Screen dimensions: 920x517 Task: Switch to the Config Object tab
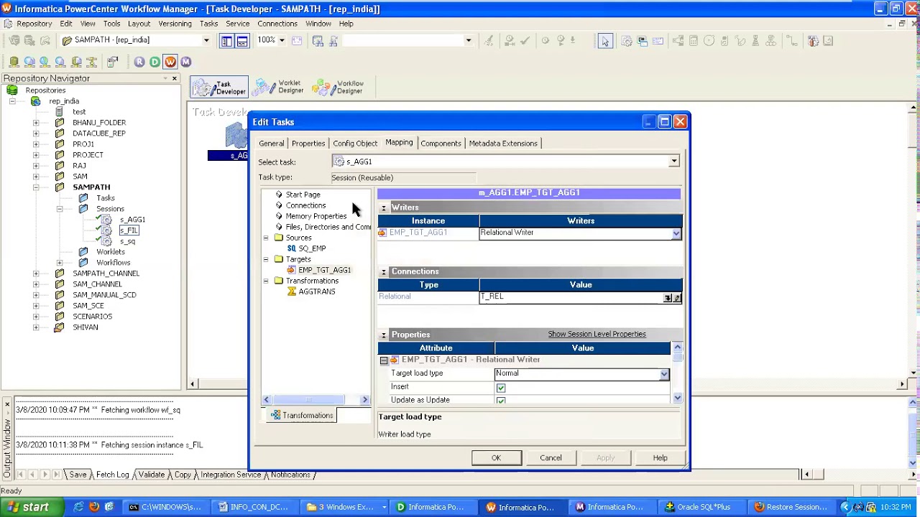click(355, 144)
